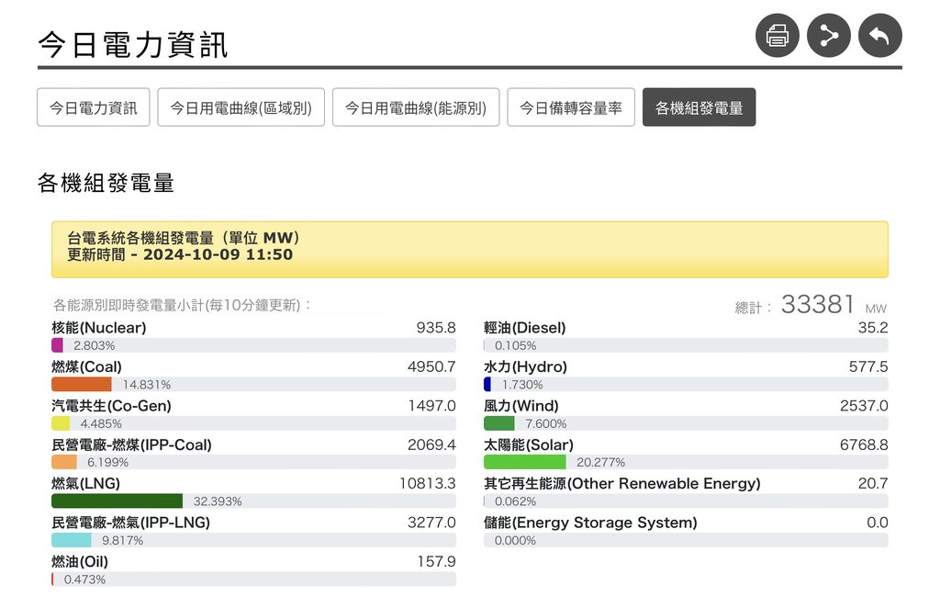Click the yellow update time banner

pyautogui.click(x=469, y=249)
